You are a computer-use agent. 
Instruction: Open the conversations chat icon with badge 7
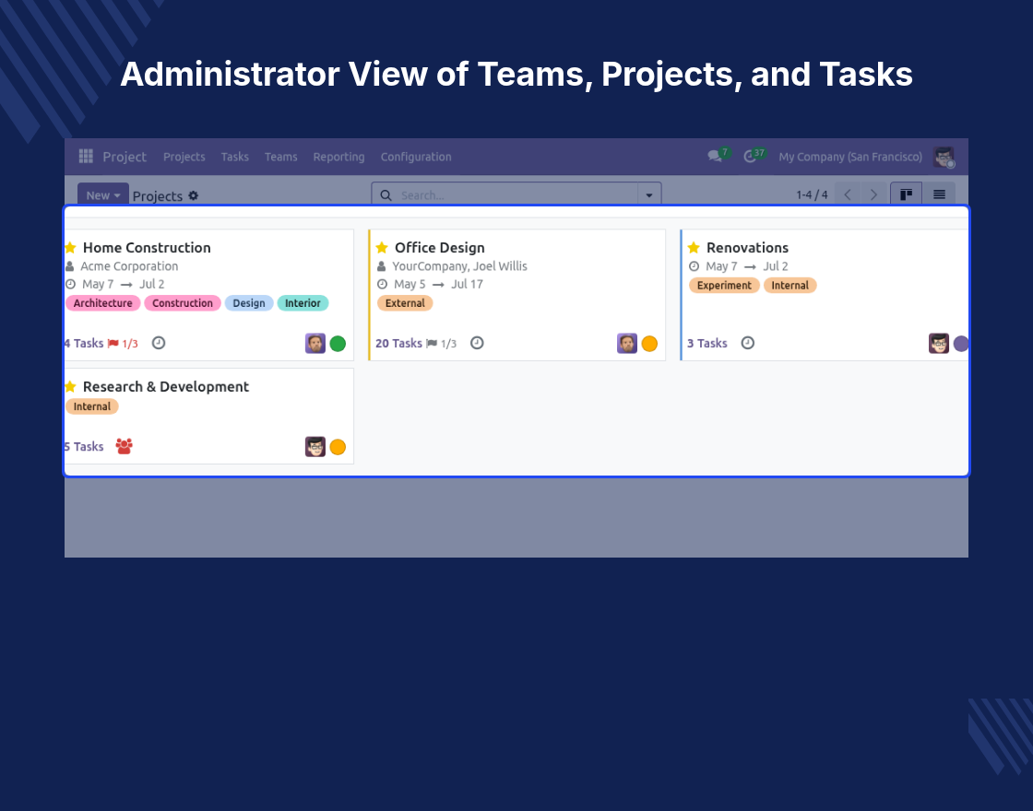(715, 156)
